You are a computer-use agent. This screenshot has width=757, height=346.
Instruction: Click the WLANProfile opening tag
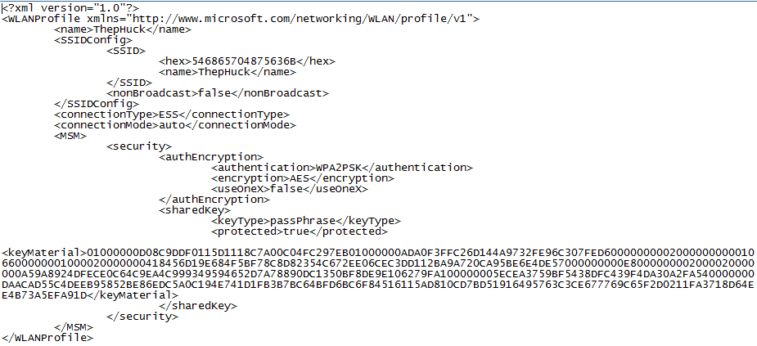(x=241, y=19)
